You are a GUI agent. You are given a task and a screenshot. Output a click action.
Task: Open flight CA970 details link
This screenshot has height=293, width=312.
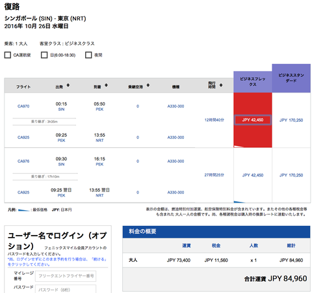(x=23, y=106)
